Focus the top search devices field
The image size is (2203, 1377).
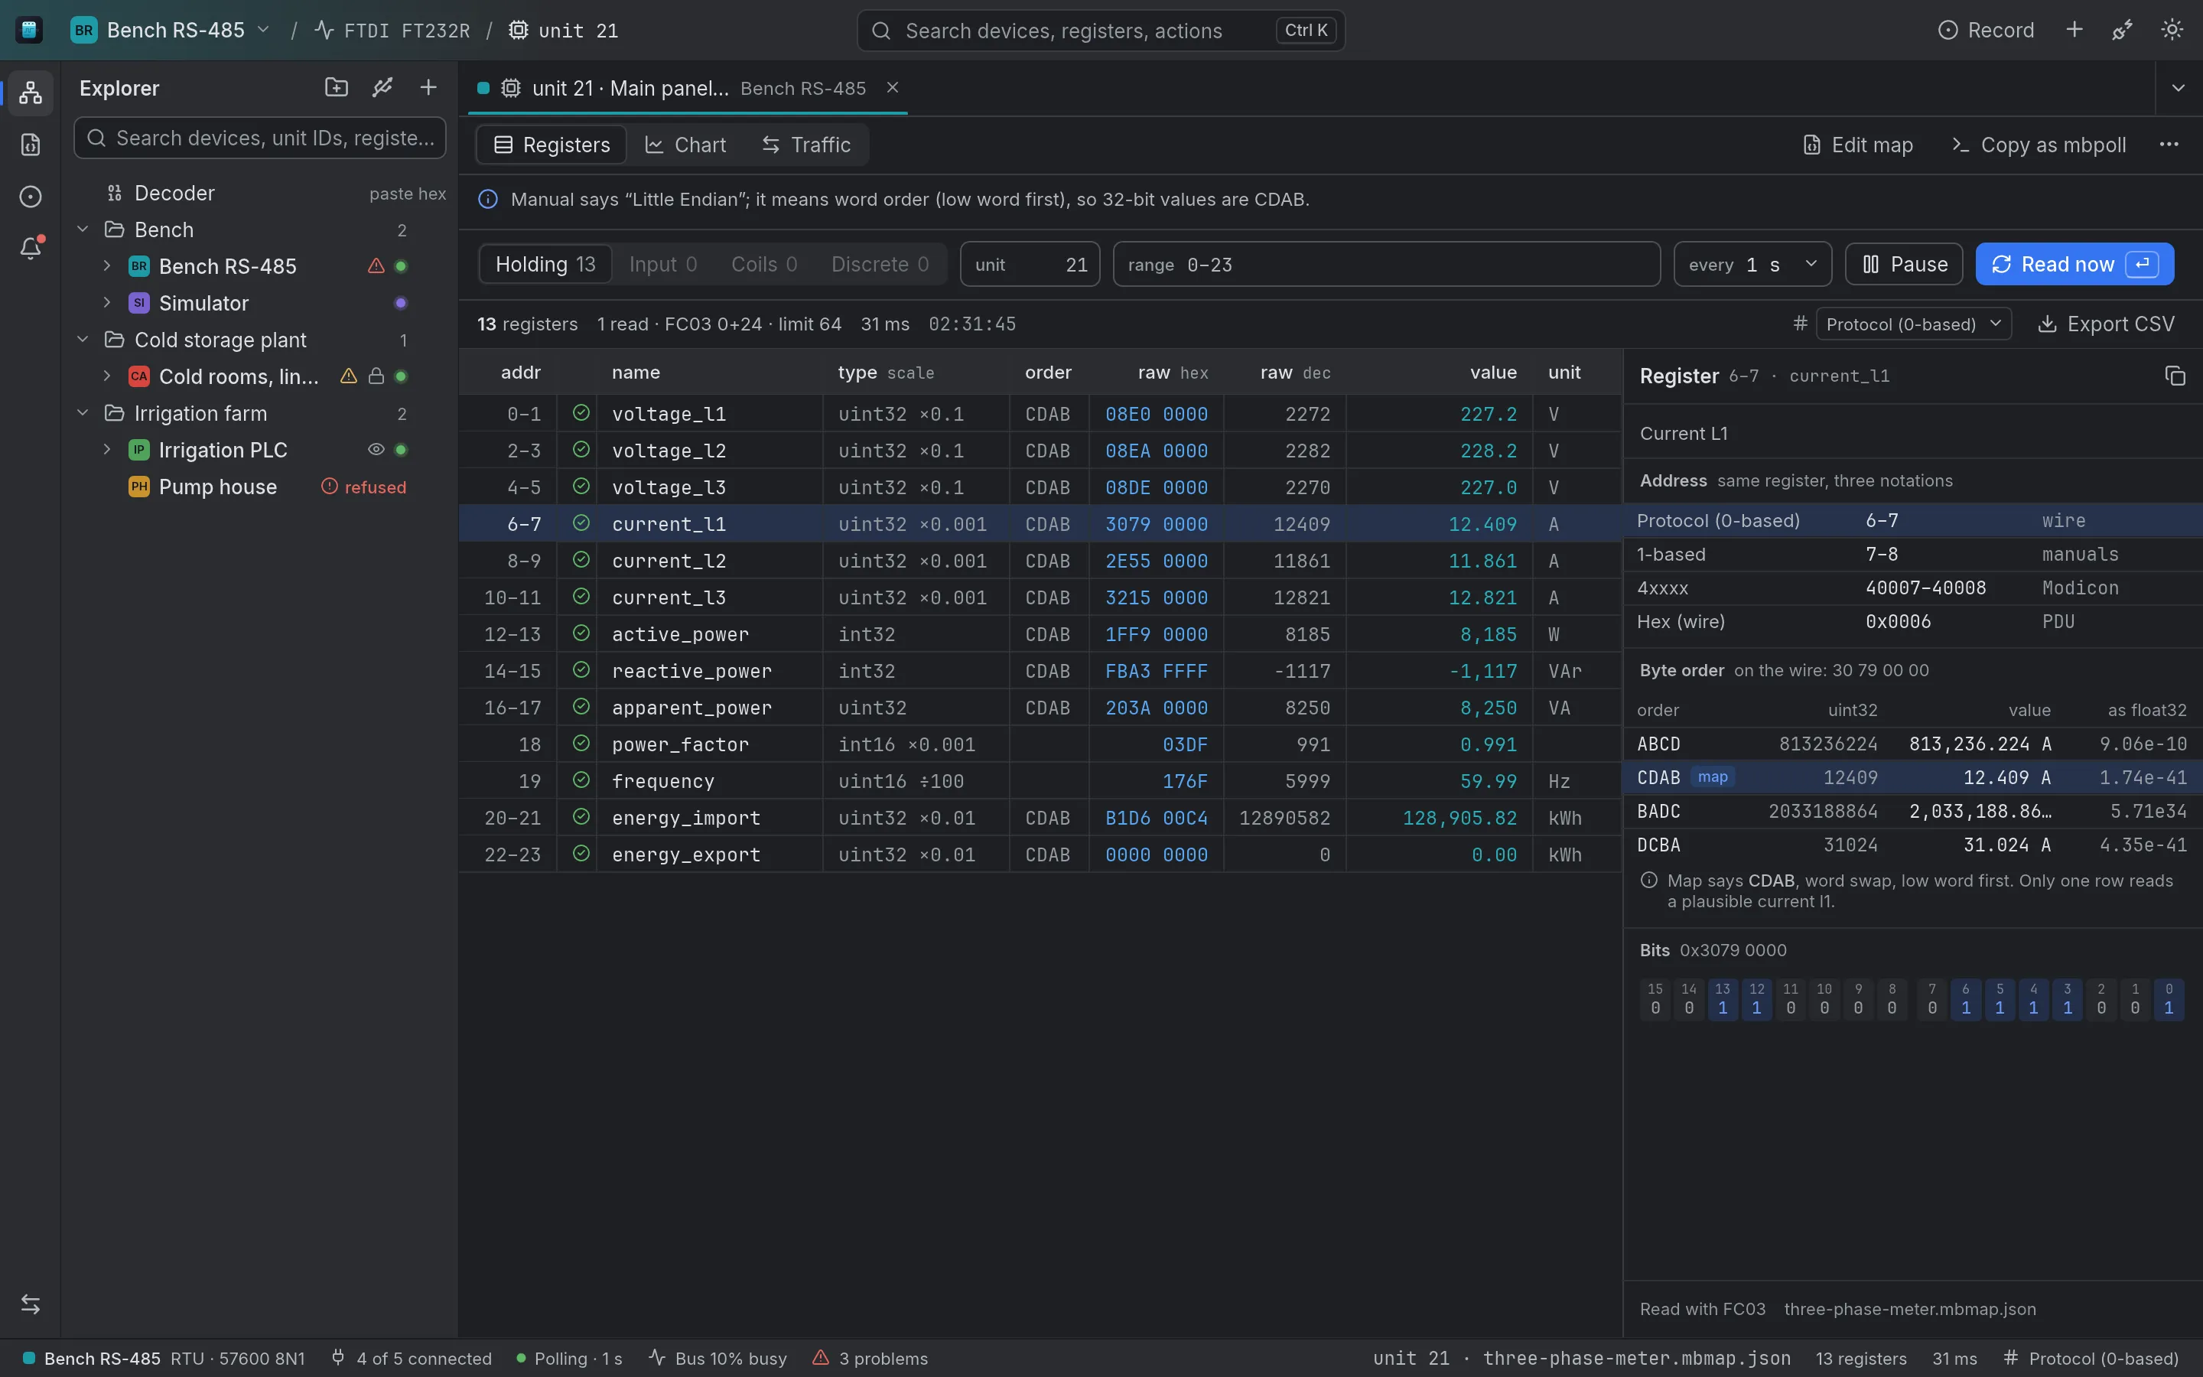tap(1101, 30)
